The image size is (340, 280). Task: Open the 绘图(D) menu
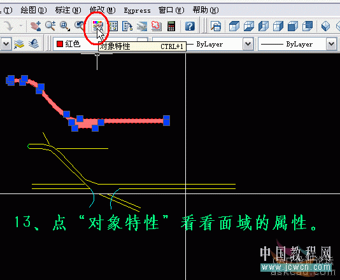click(x=34, y=10)
